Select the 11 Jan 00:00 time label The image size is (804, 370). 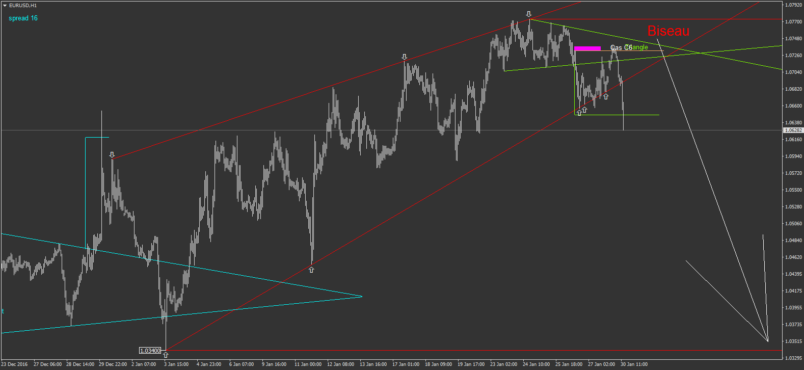(308, 364)
